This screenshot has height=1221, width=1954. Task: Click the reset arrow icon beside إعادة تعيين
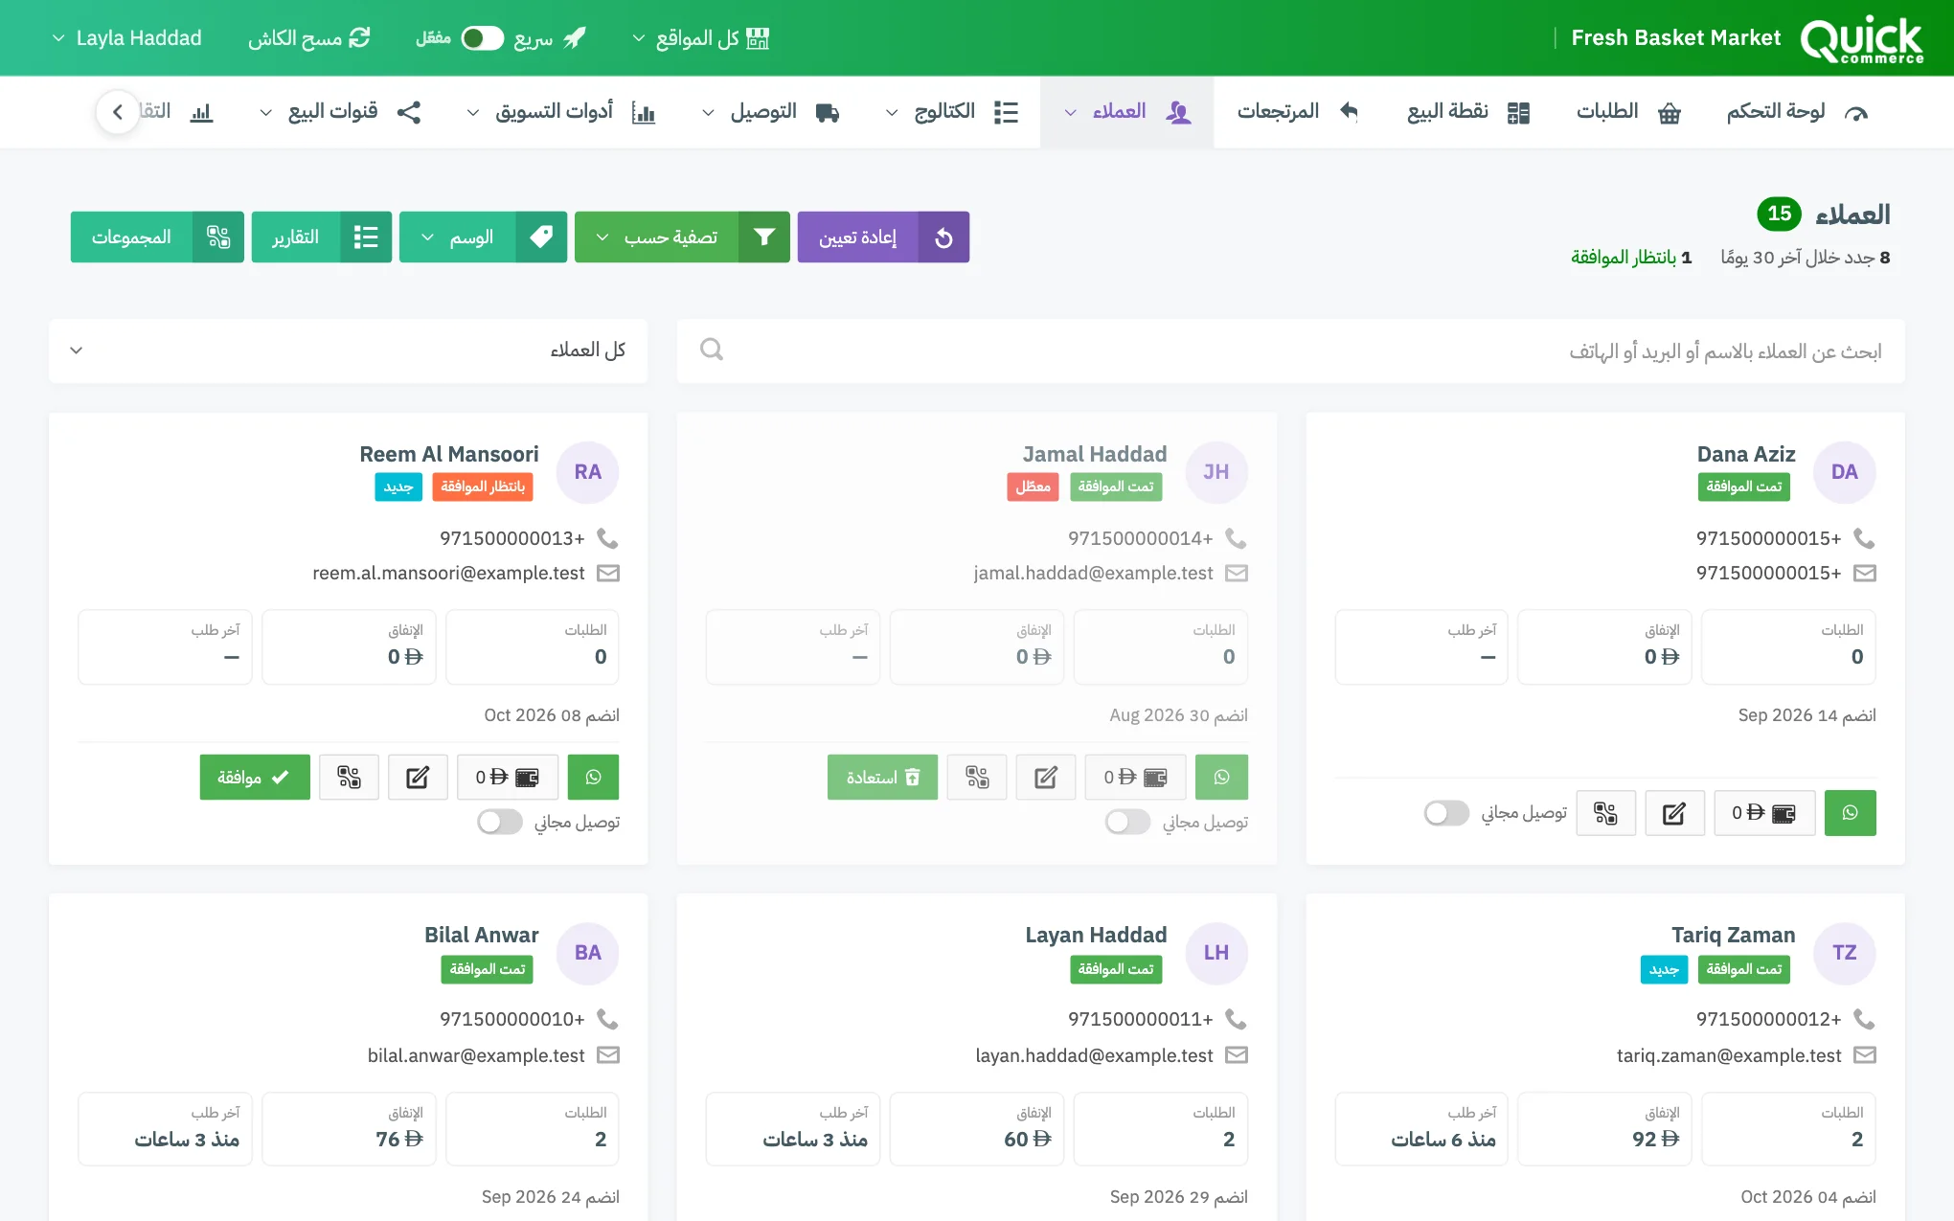click(943, 237)
